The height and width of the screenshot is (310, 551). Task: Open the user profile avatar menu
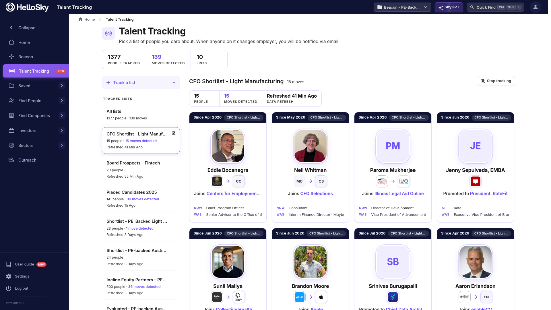click(535, 7)
